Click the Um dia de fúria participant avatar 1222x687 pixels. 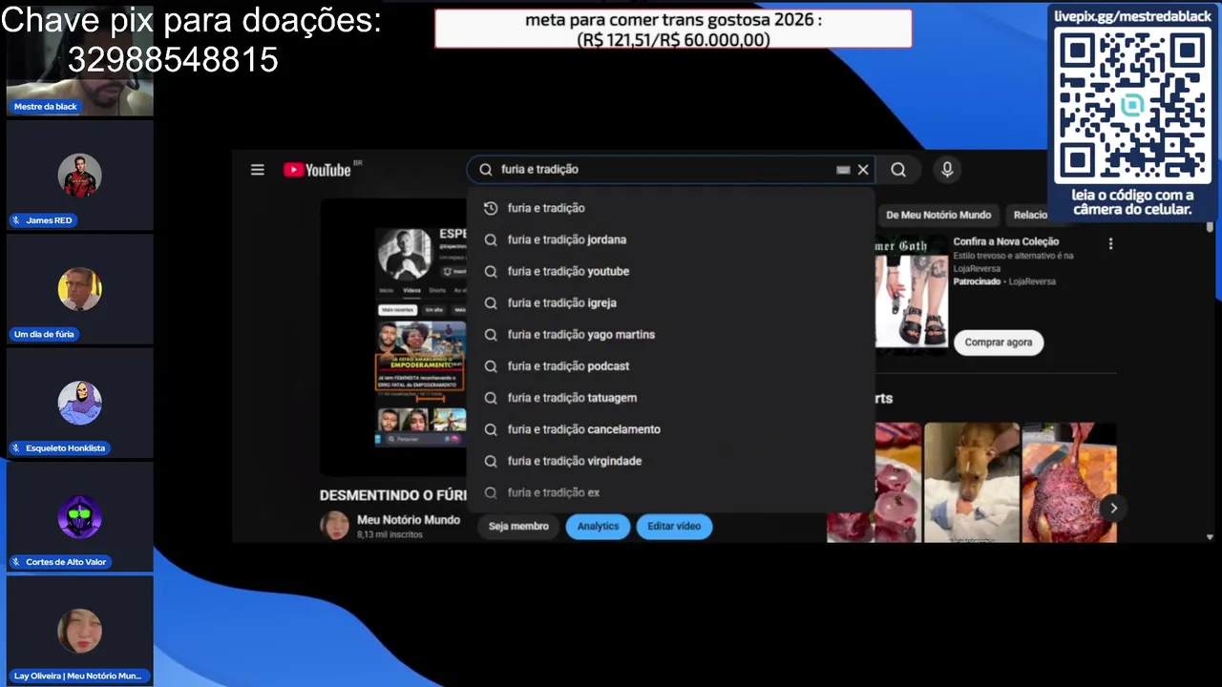79,289
